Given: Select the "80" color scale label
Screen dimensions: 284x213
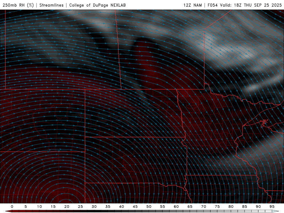Looking at the screenshot, I should [x=231, y=207].
